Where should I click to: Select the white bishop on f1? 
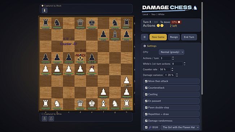[103, 104]
